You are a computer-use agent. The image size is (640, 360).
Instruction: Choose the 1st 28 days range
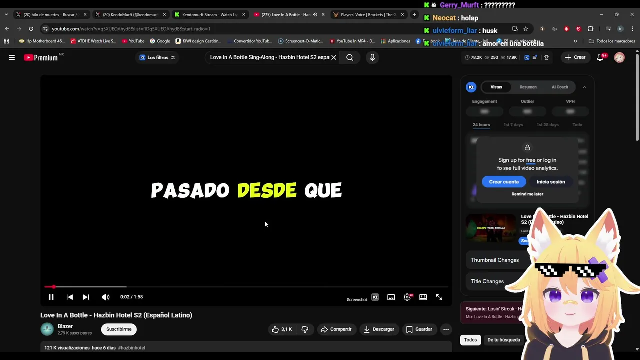(x=548, y=125)
